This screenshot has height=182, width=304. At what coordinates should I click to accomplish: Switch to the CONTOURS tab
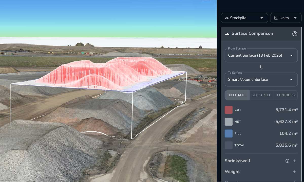286,95
